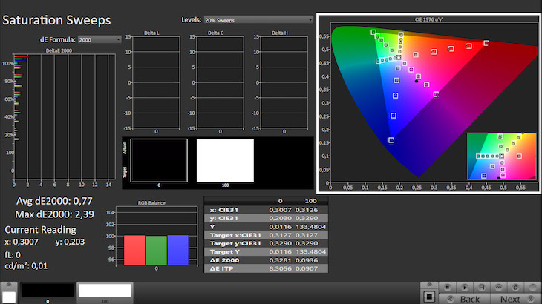
Task: Click the Delta H chart label
Action: click(x=280, y=33)
